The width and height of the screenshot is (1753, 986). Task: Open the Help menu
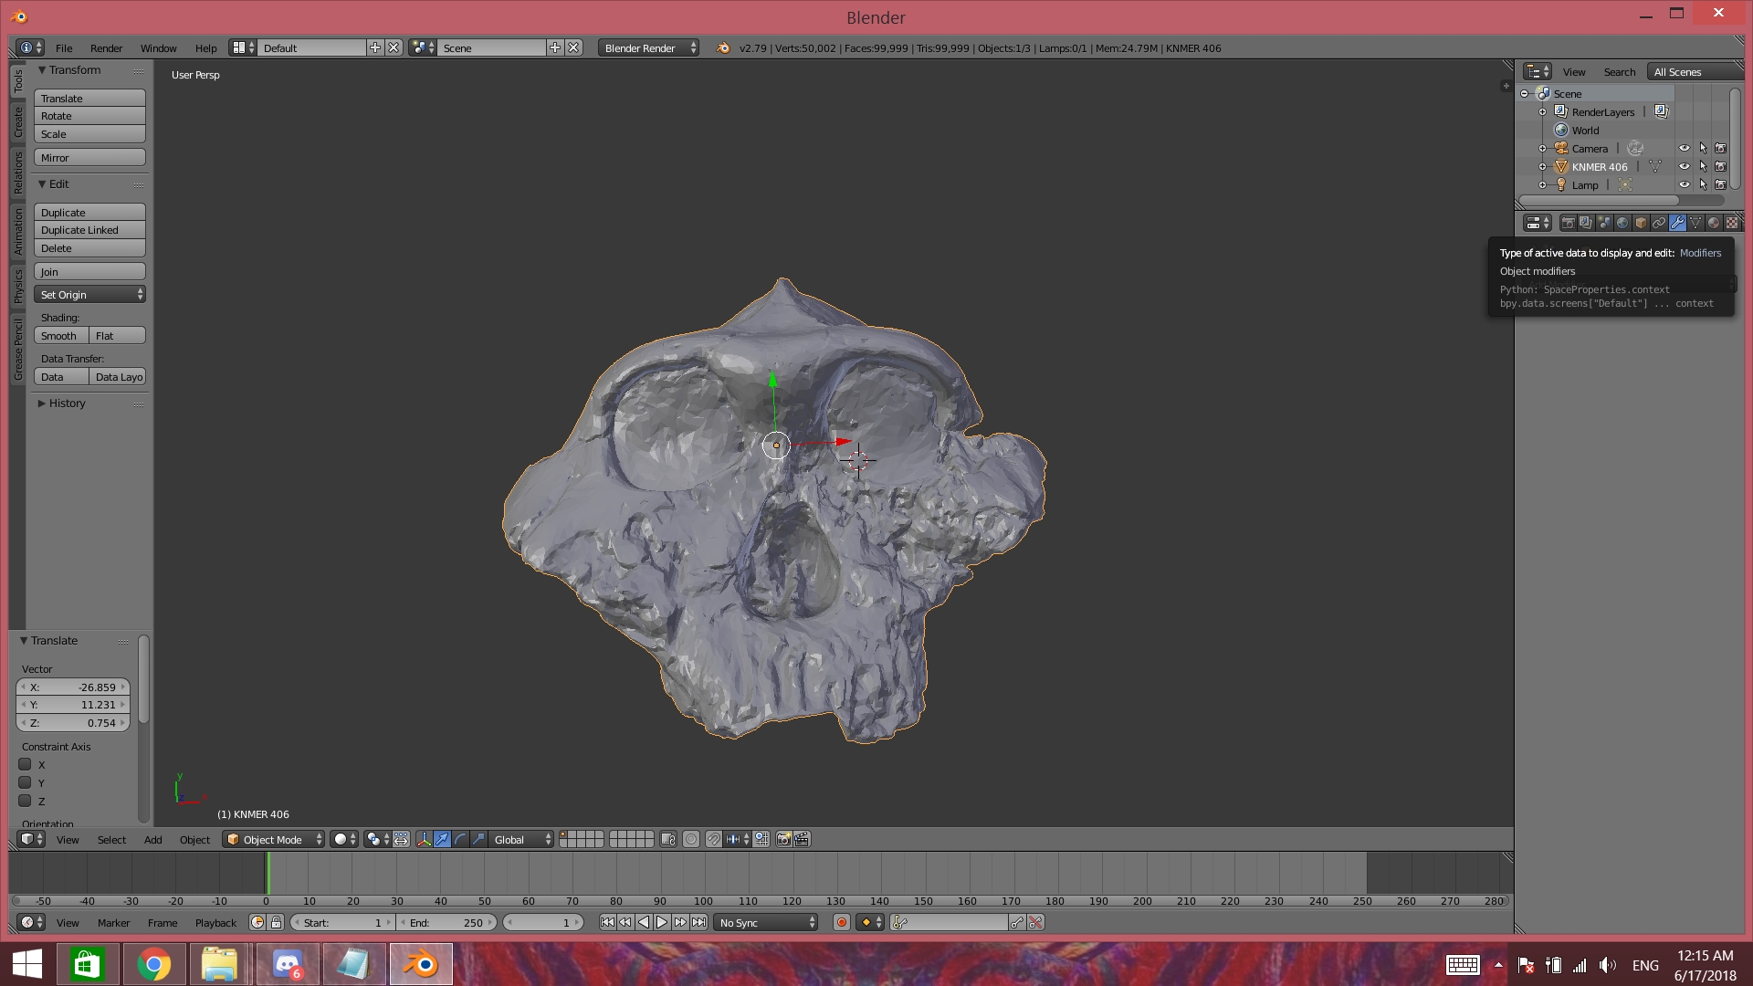coord(205,47)
